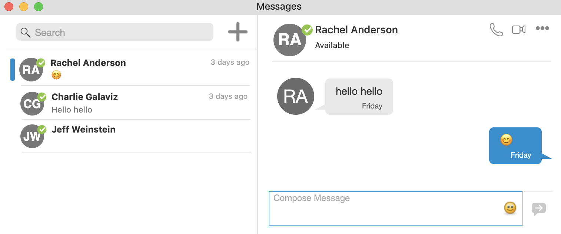Click the plus icon to start new conversation

[238, 32]
